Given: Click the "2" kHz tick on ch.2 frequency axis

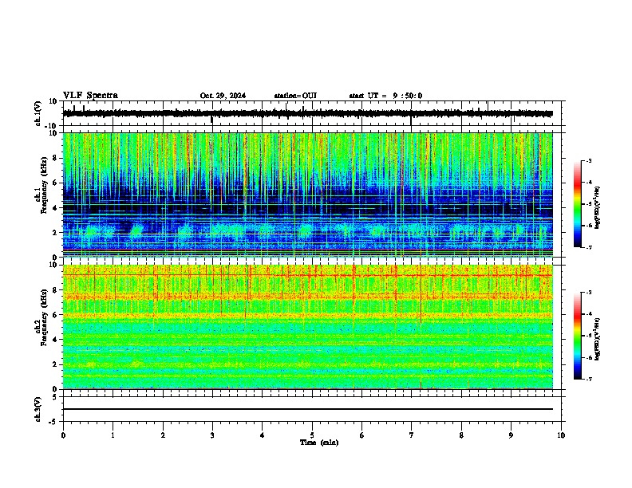Looking at the screenshot, I should (56, 364).
